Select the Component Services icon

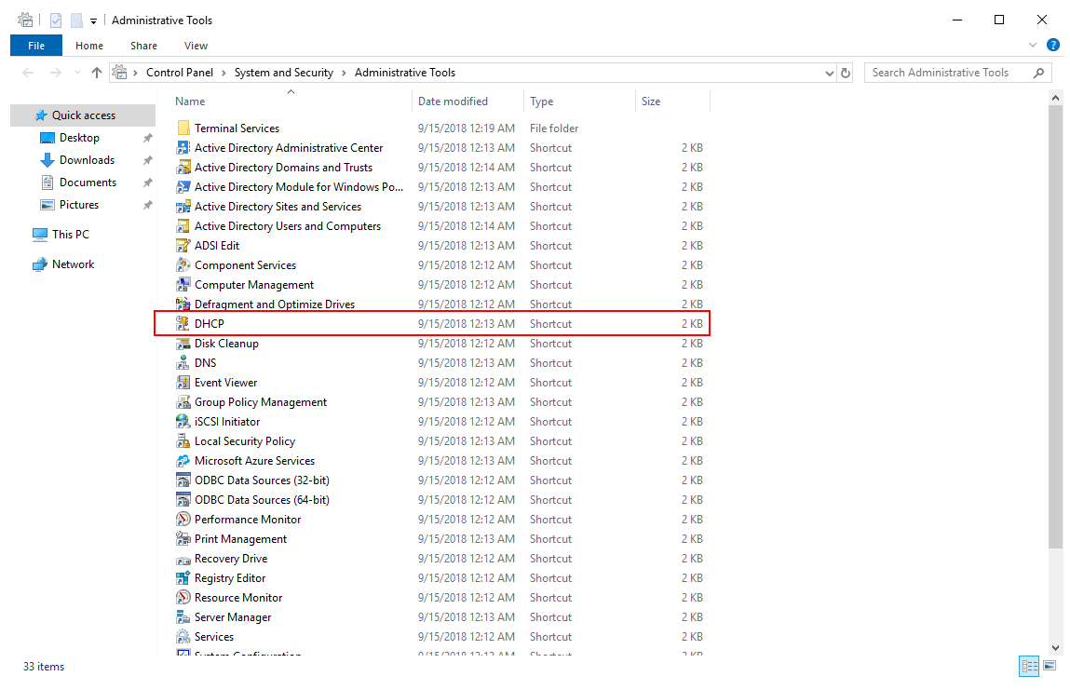coord(183,264)
